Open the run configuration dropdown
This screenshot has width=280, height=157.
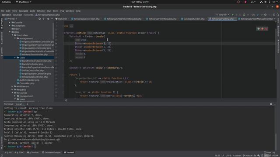tap(223, 15)
